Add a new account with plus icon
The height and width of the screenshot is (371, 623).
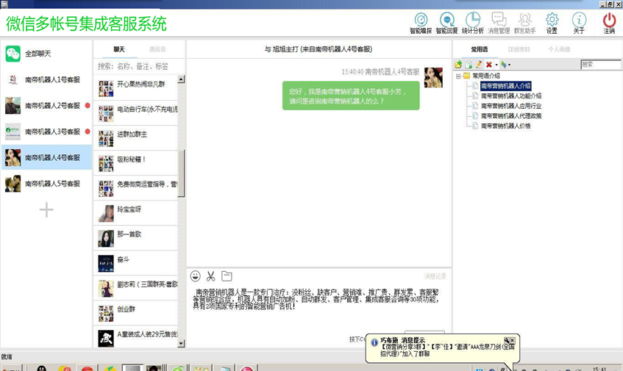click(46, 210)
